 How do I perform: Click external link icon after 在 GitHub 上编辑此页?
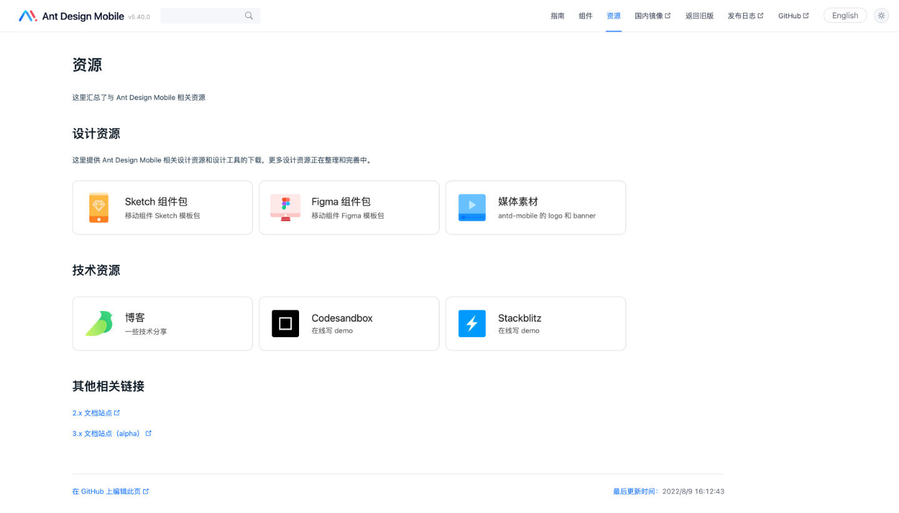(146, 491)
